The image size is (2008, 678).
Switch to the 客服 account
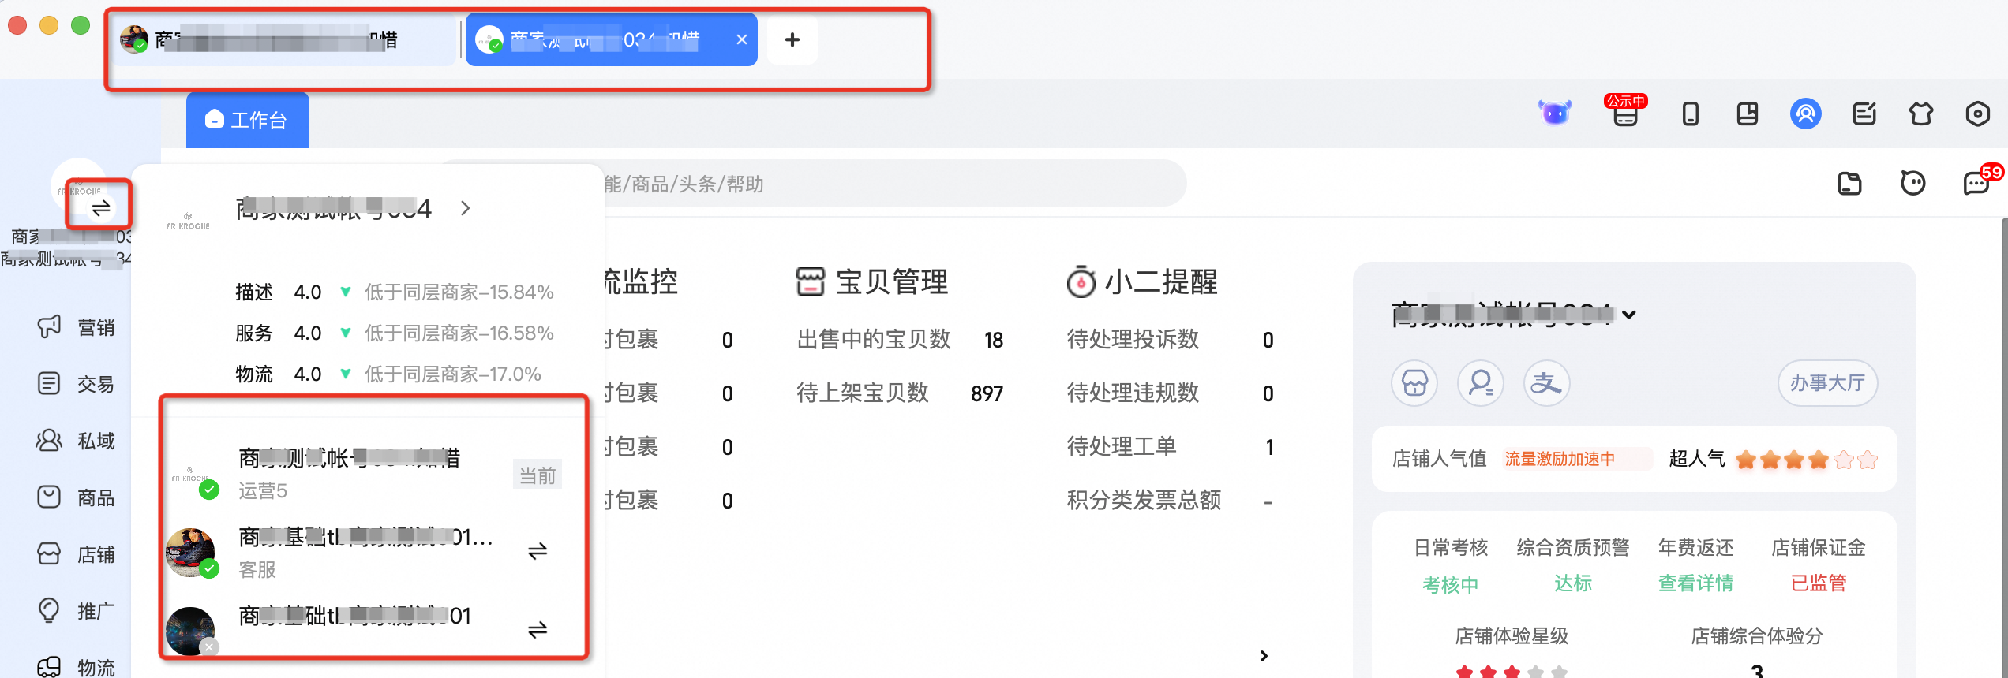(538, 551)
